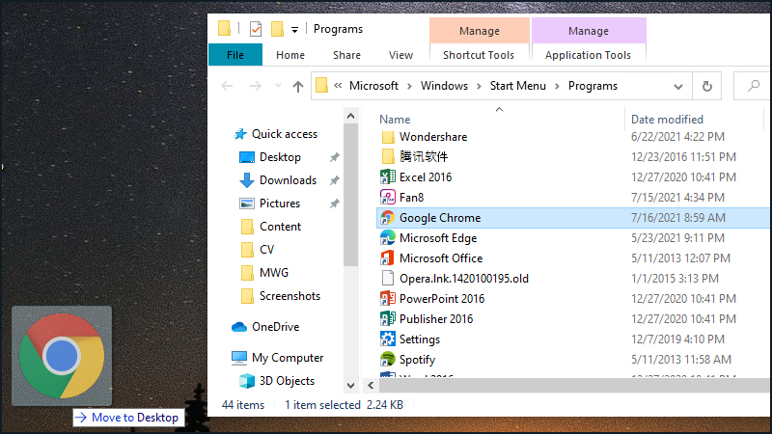This screenshot has width=772, height=434.
Task: Open the recent locations dropdown arrow
Action: pos(278,86)
